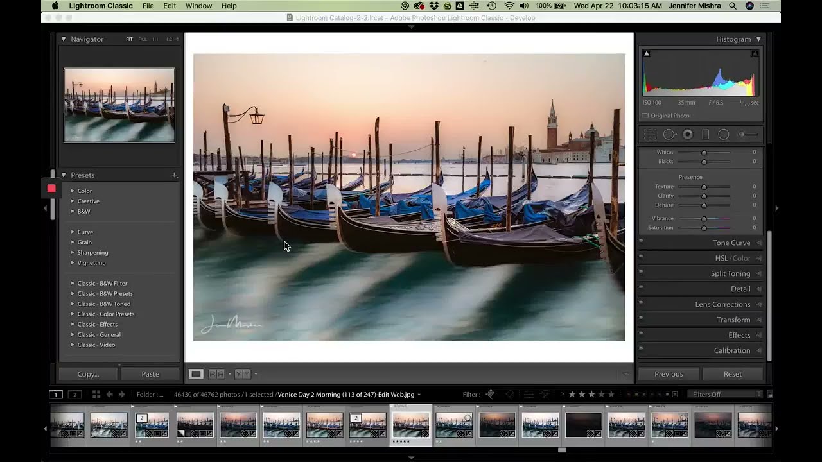Click the Previous button
The image size is (822, 462).
pos(669,374)
